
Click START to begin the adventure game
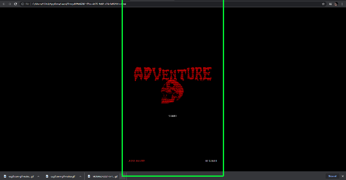click(x=172, y=116)
